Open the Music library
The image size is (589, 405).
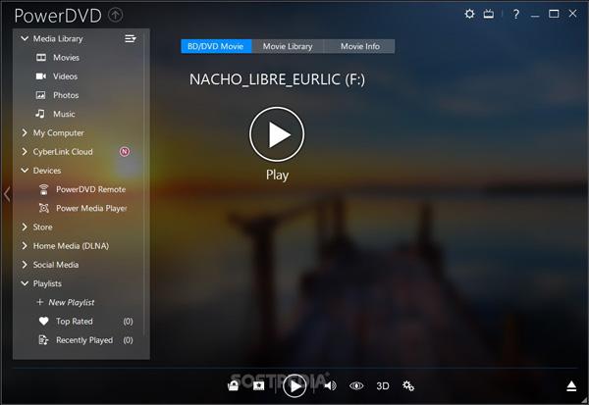[x=56, y=114]
